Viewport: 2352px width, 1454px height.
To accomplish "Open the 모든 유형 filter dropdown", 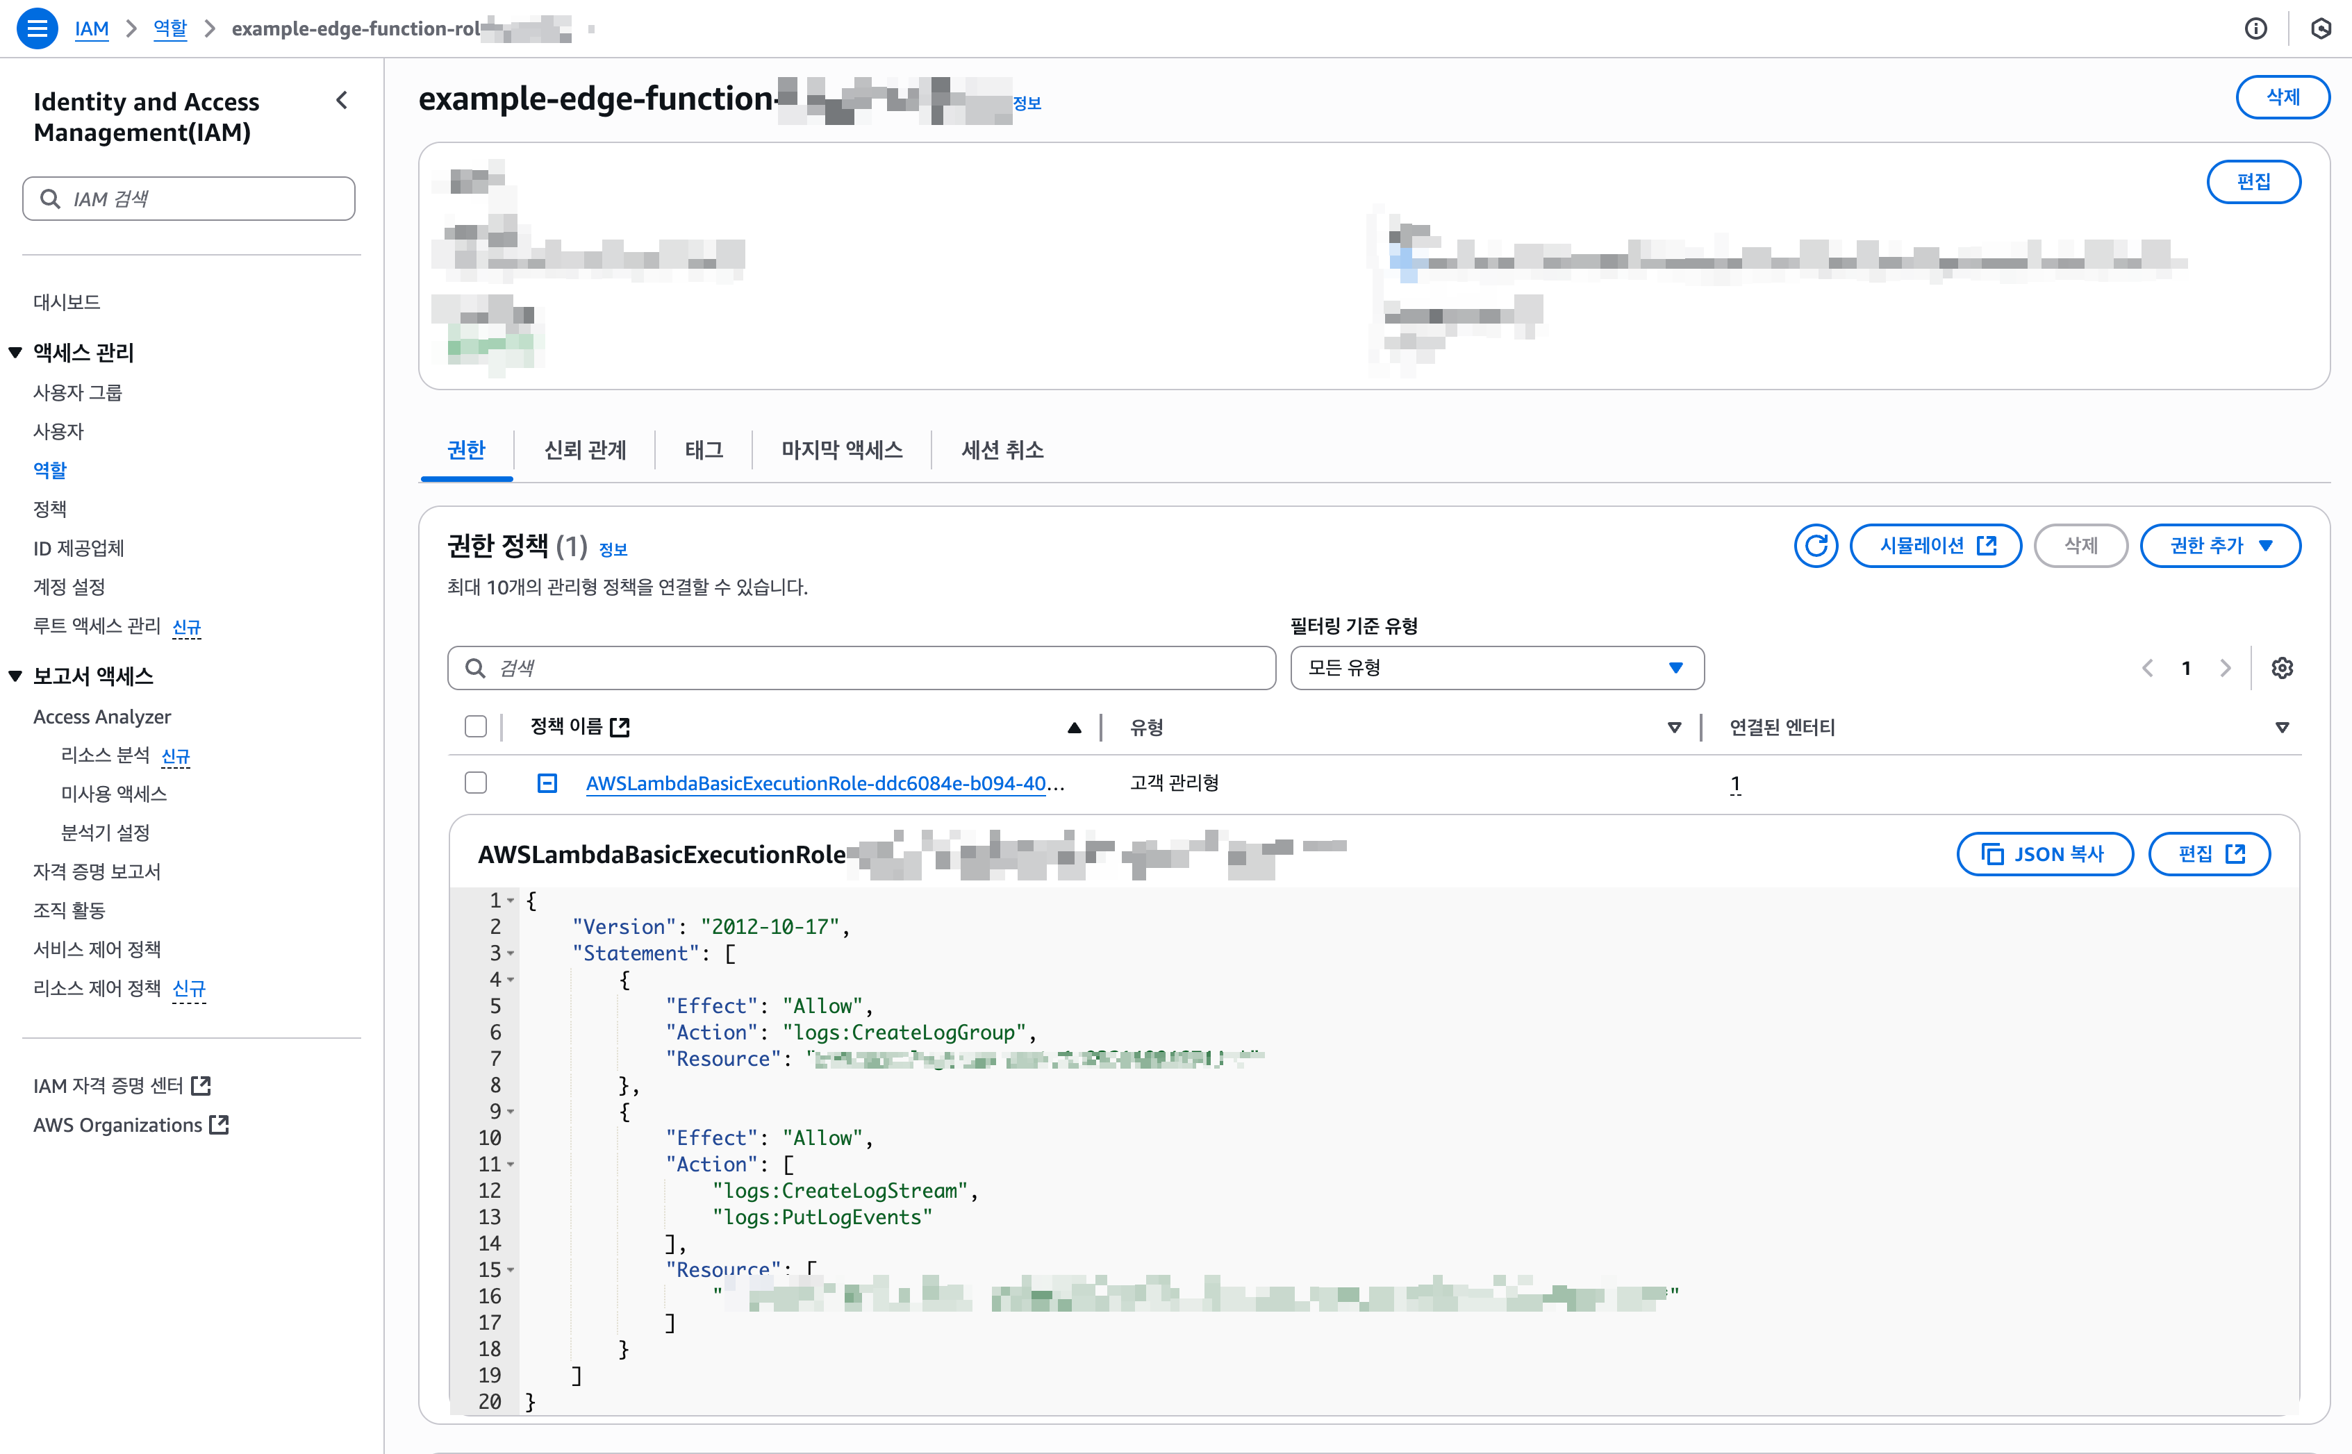I will (1496, 669).
